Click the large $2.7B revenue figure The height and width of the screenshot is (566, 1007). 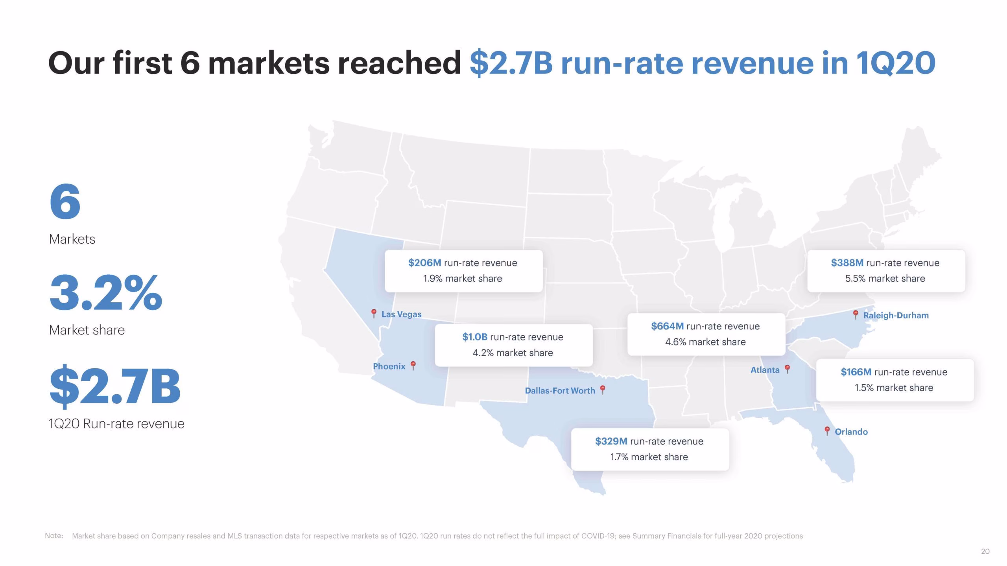pos(114,386)
